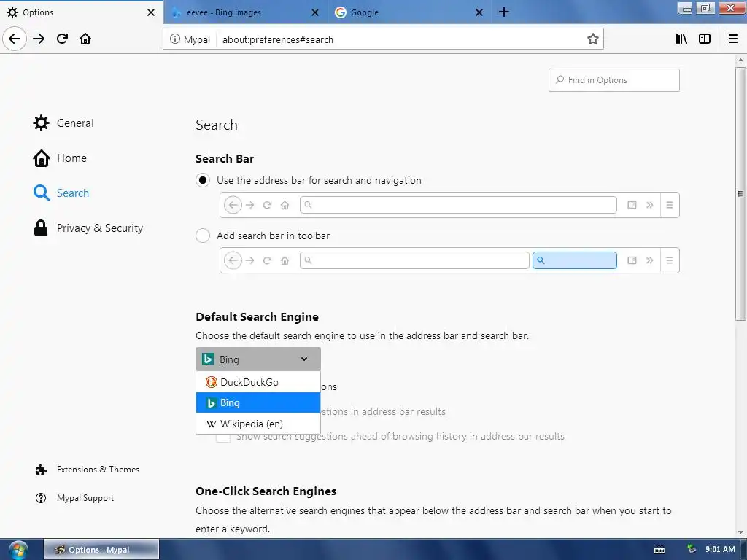Click the One-Click Search Engines heading
Screen dimensions: 747x560
266,491
